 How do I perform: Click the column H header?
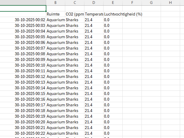[x=170, y=3]
